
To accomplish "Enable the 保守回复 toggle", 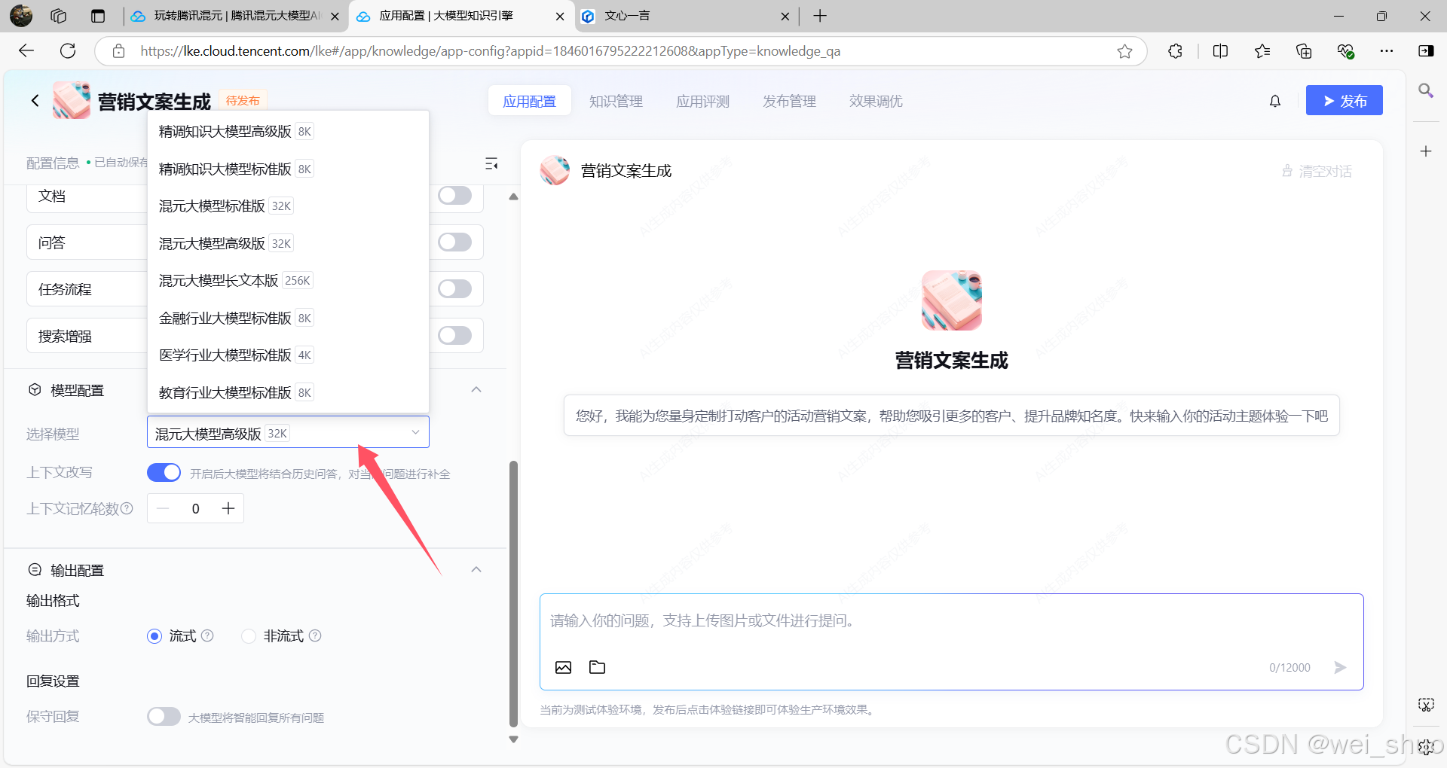I will pos(164,716).
